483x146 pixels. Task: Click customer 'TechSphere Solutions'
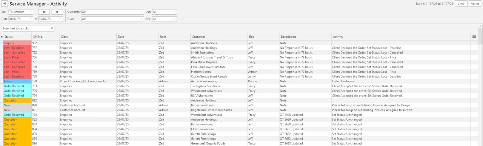206,86
